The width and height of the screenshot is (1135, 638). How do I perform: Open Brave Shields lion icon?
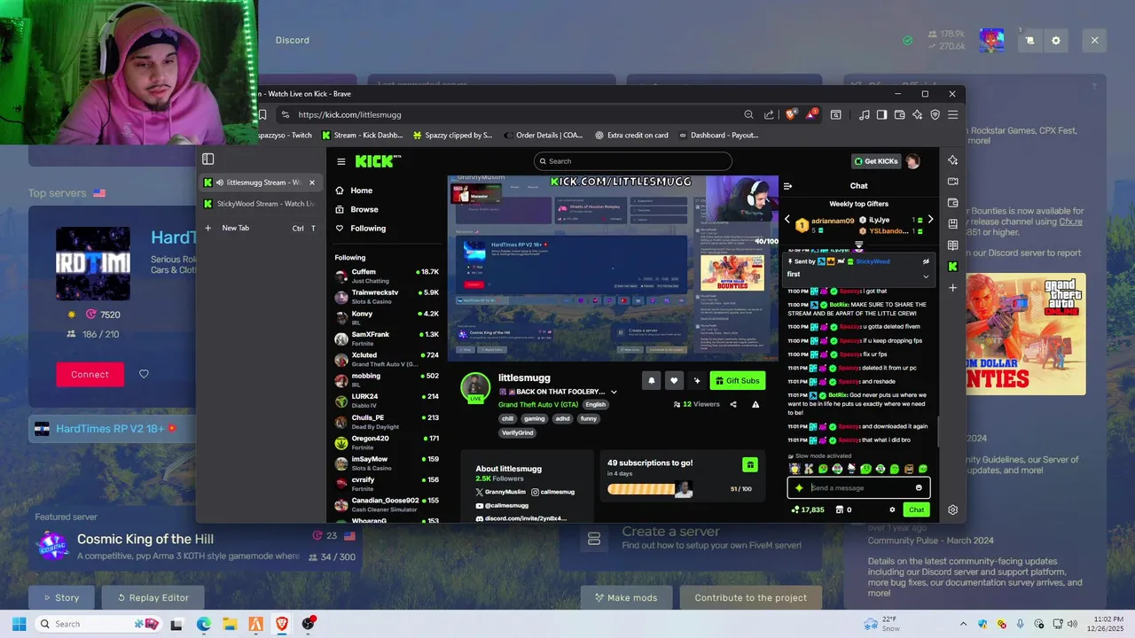click(790, 114)
